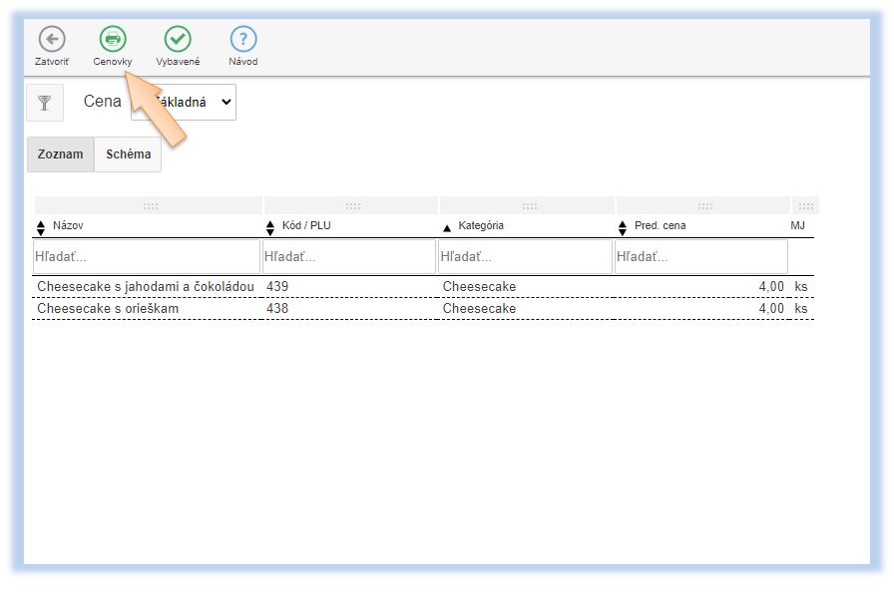This screenshot has width=894, height=592.
Task: Sort by Kategória column arrow
Action: [446, 227]
